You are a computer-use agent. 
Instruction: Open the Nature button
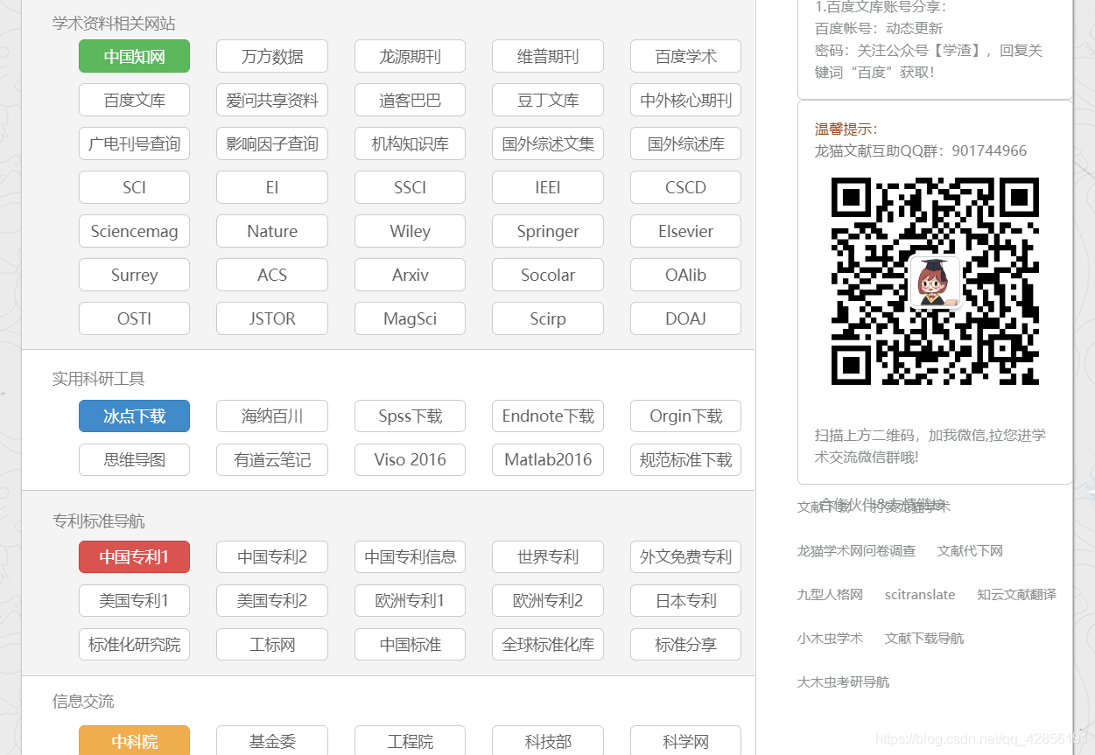pos(272,231)
